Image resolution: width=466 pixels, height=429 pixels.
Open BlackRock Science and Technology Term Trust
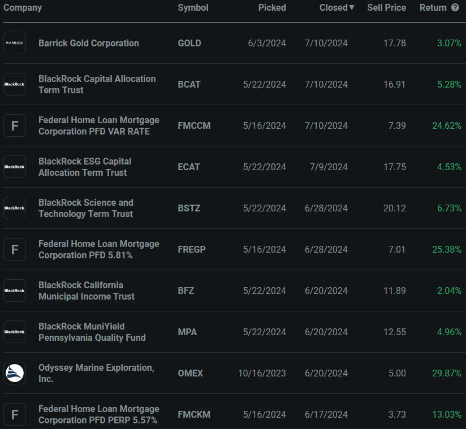coord(86,208)
